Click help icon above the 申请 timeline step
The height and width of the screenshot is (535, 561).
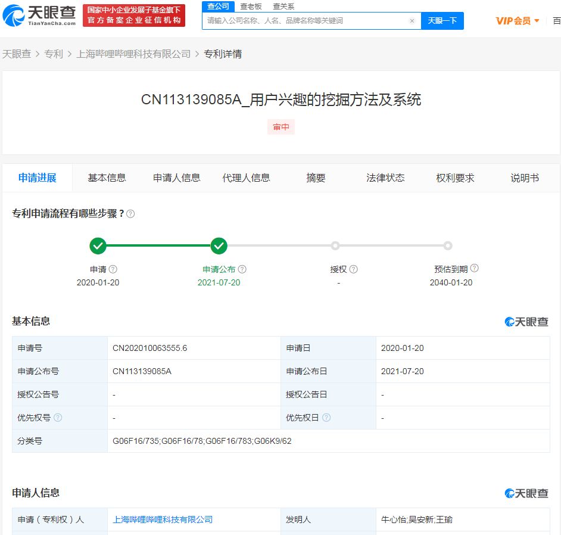click(113, 269)
